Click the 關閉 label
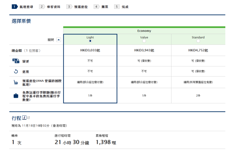 (51, 40)
